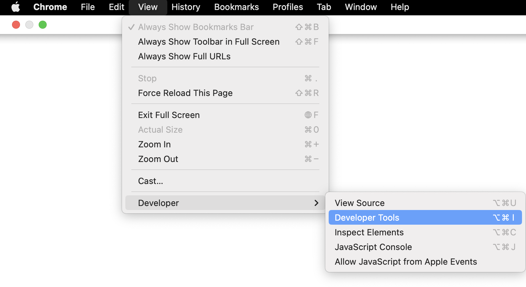Close the open View menu

tap(148, 7)
